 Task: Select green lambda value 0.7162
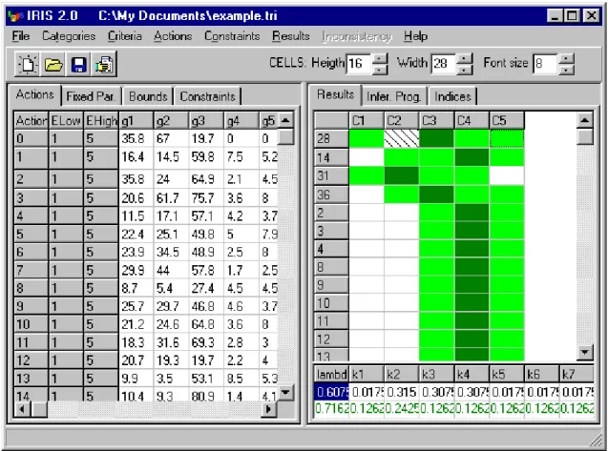(331, 408)
